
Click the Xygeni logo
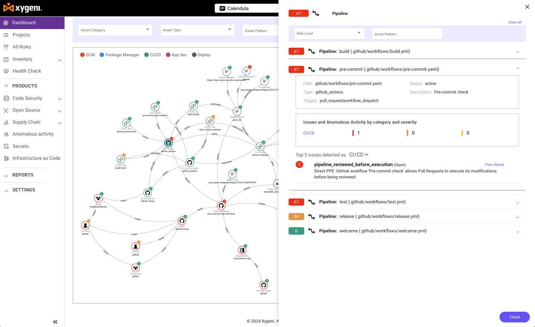pyautogui.click(x=22, y=7)
